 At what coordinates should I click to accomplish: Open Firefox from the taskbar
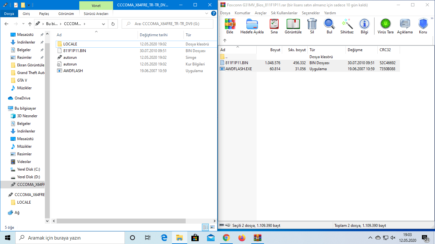pos(242,238)
